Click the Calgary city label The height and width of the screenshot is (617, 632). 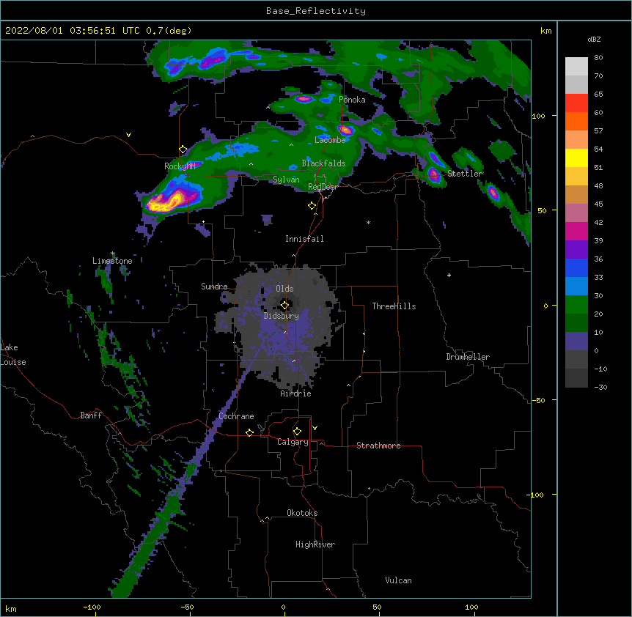click(293, 442)
